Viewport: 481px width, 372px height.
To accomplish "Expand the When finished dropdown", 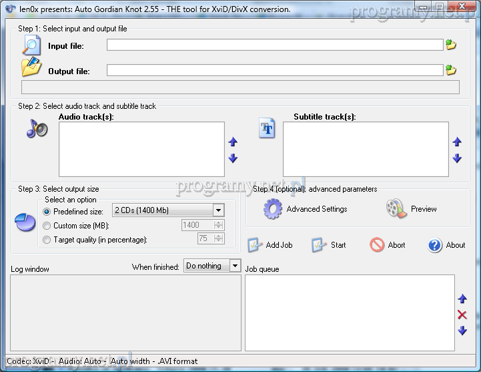I will coord(234,266).
